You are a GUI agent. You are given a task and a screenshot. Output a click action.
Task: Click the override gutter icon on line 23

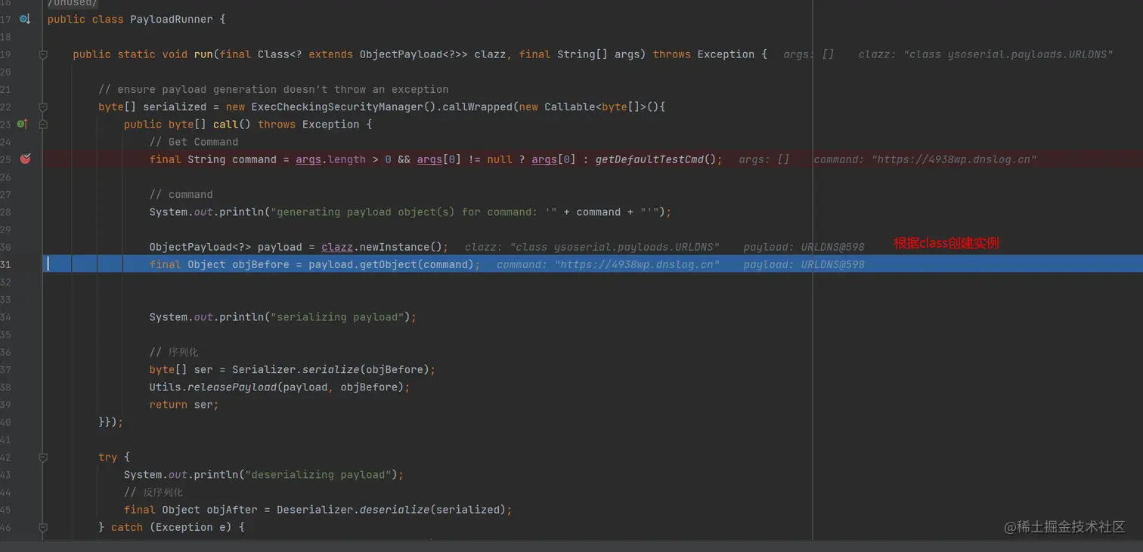(22, 124)
